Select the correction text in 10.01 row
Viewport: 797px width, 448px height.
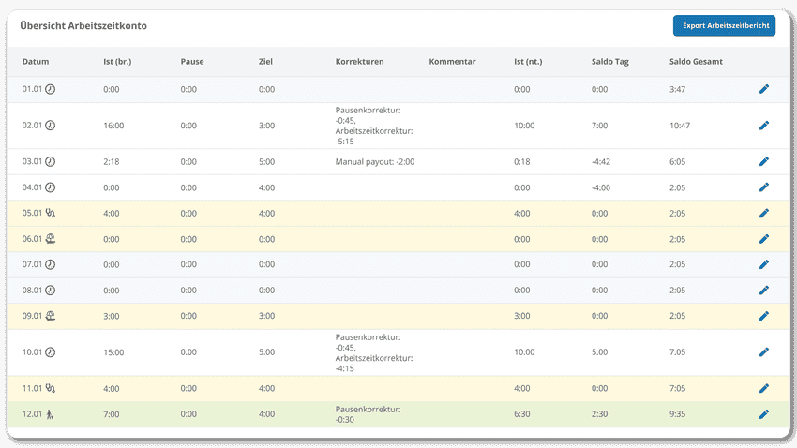(374, 353)
